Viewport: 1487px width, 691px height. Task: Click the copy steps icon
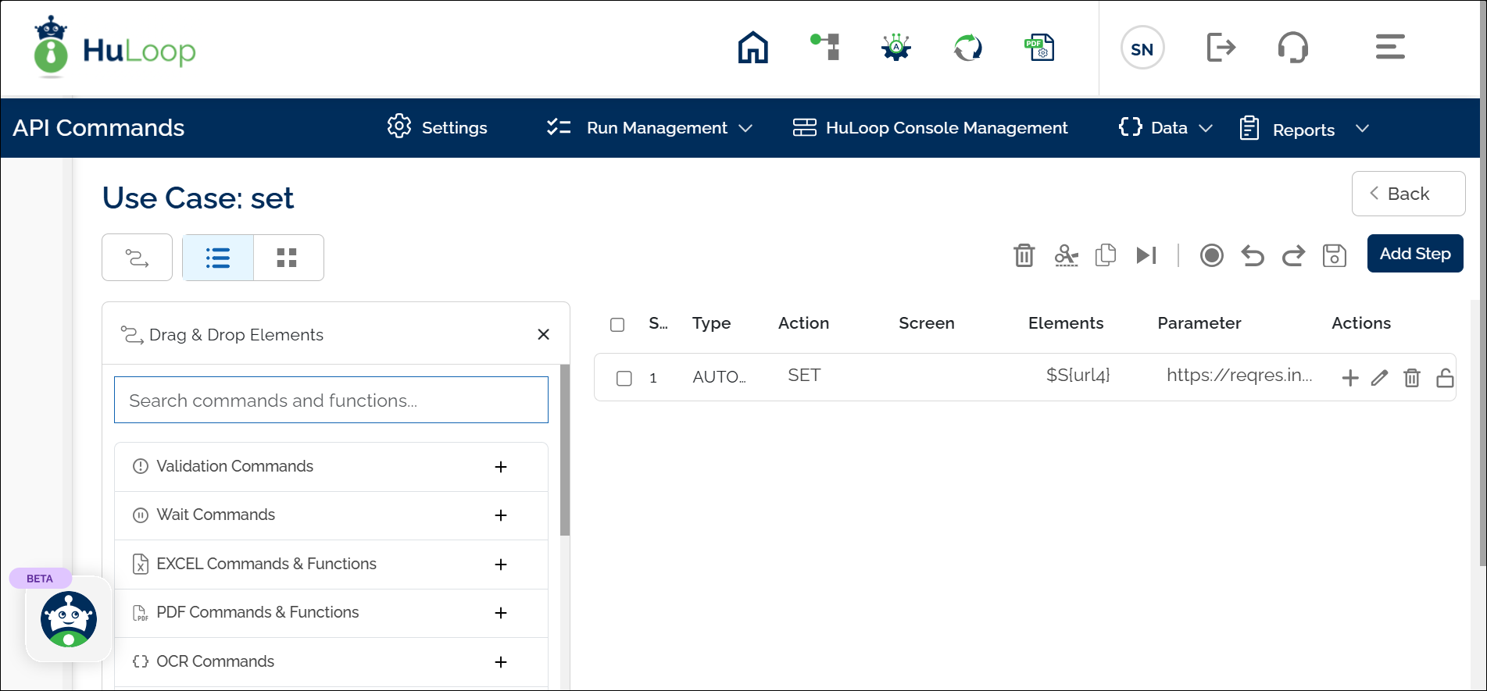tap(1105, 255)
